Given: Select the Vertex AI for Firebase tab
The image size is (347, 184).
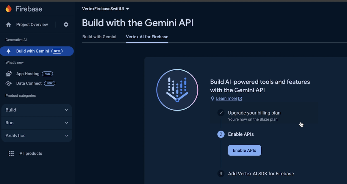Looking at the screenshot, I should [x=147, y=37].
